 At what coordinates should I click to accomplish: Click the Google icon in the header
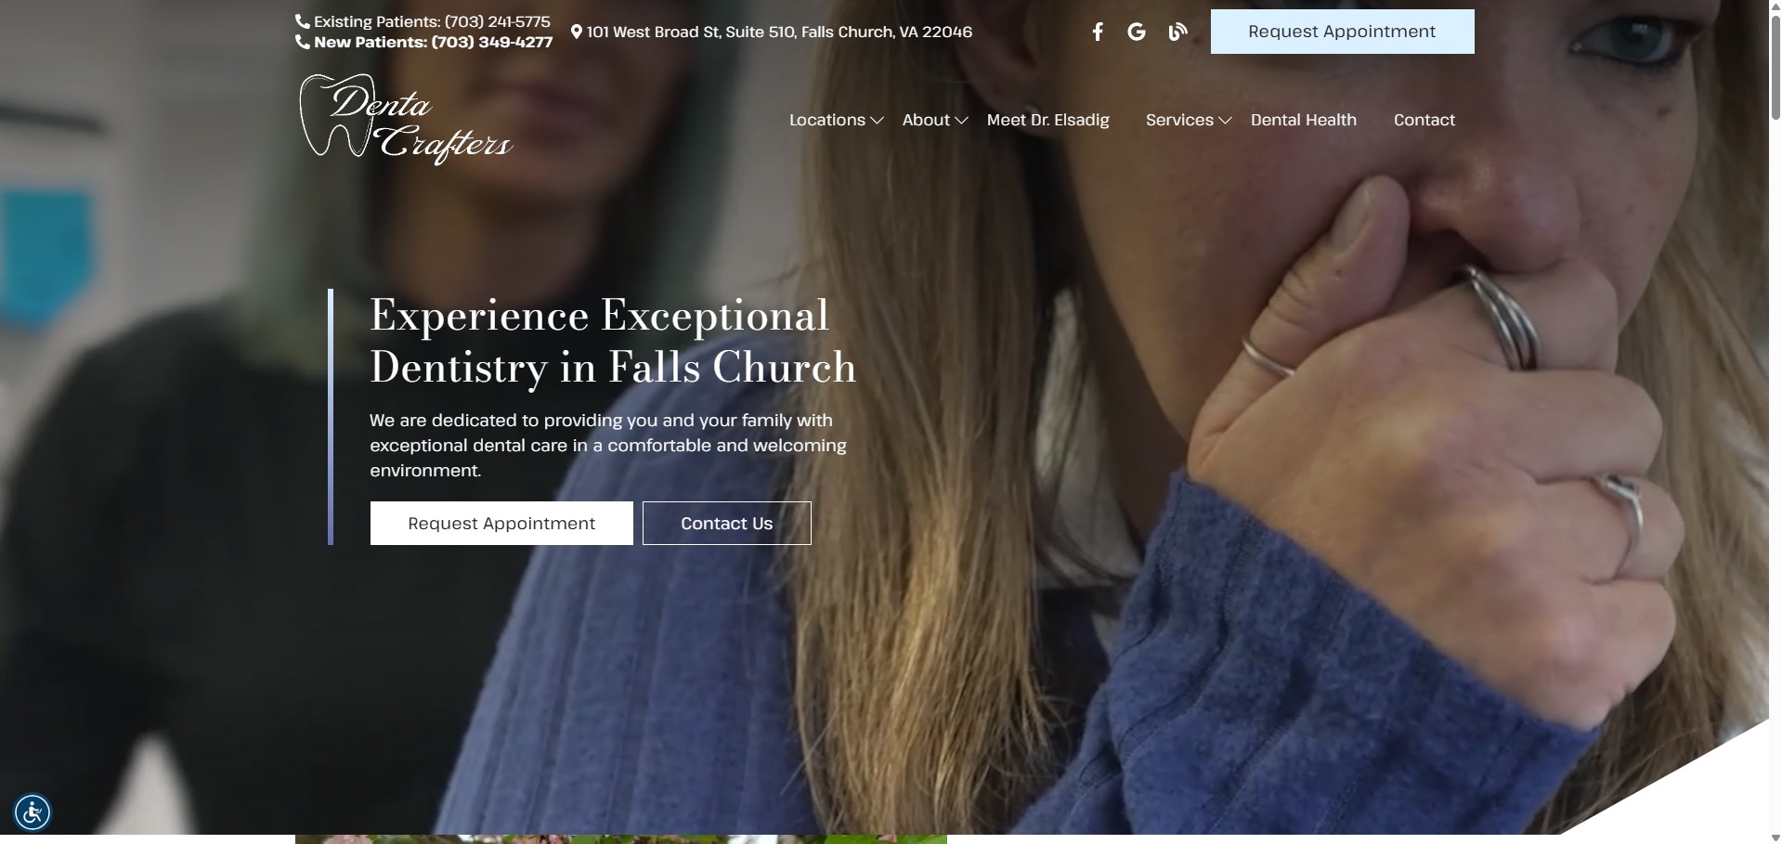pos(1137,32)
